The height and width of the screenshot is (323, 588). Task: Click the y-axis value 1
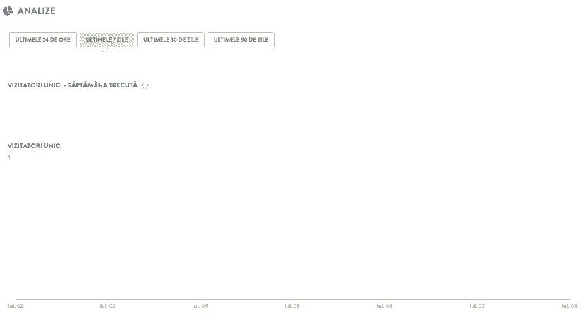coord(9,157)
